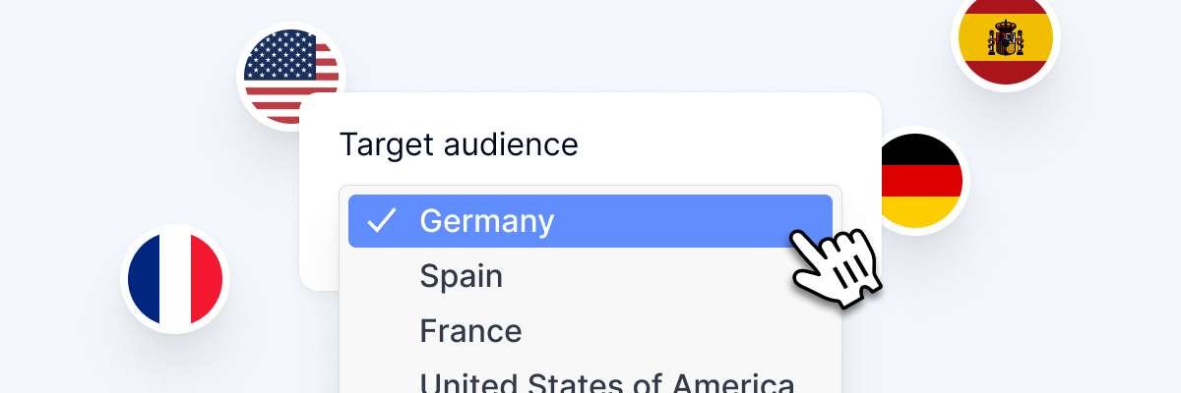Click the Germany flag icon
The height and width of the screenshot is (393, 1181).
coord(919,179)
